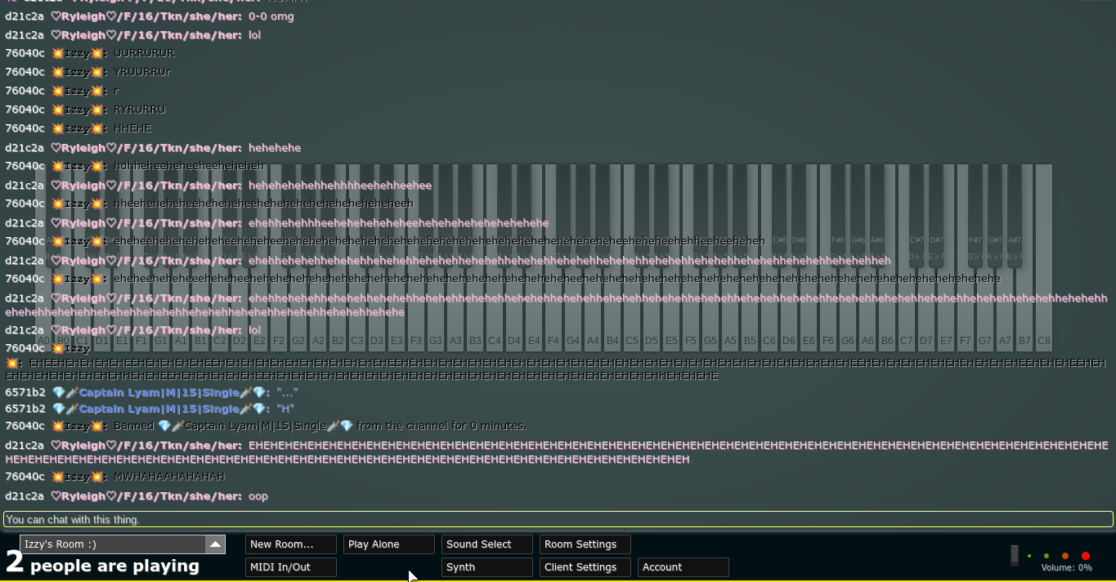
Task: Click the New Room... button
Action: 290,544
